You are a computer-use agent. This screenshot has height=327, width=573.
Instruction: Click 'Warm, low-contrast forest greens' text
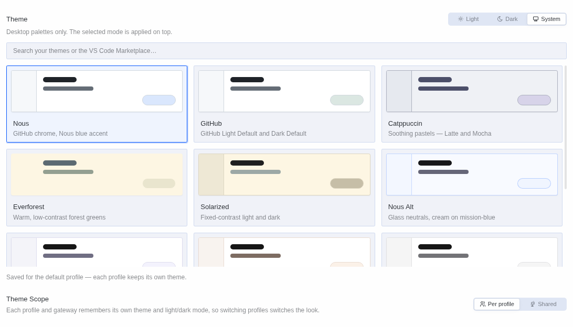click(x=59, y=217)
